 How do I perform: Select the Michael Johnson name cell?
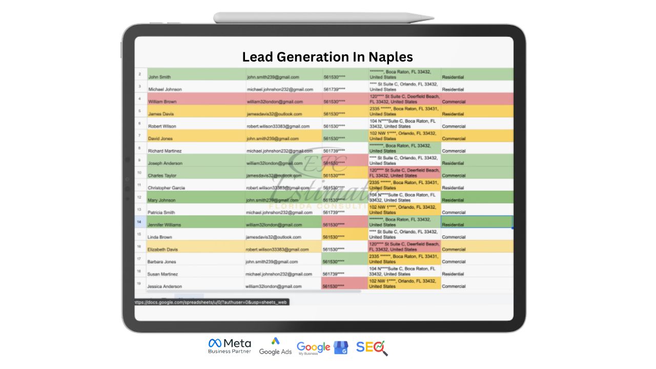(x=196, y=87)
